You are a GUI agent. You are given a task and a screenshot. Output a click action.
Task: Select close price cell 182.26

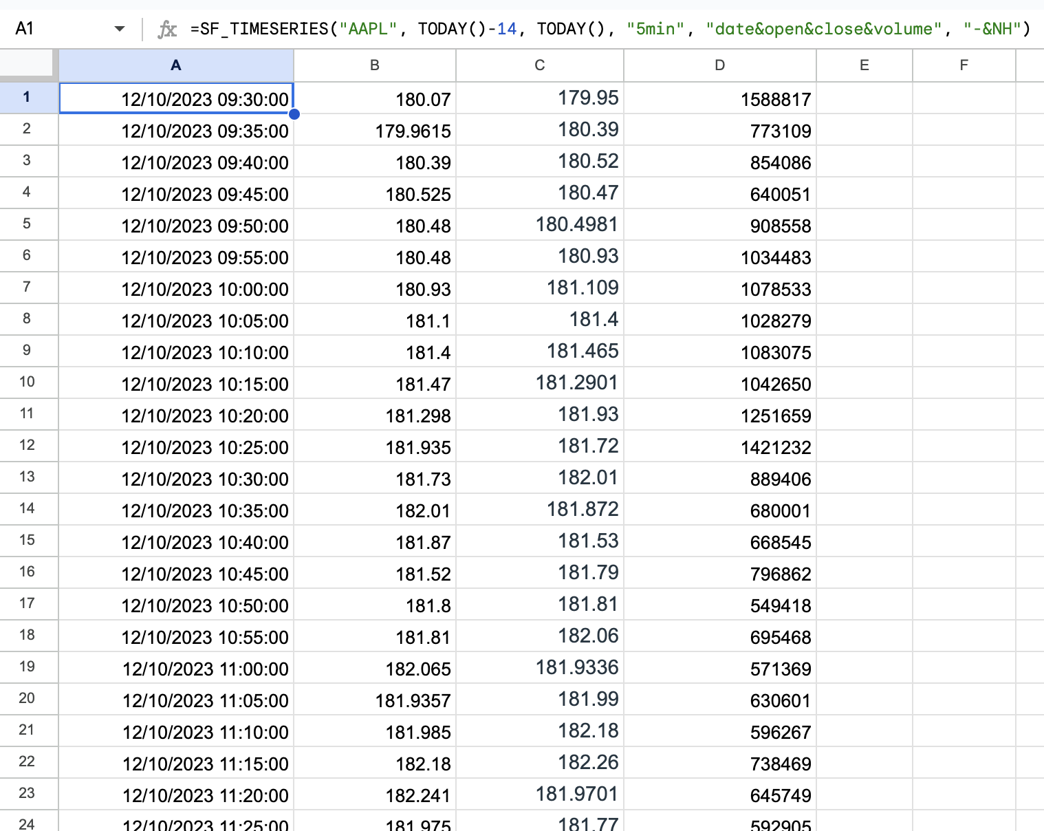[x=540, y=763]
